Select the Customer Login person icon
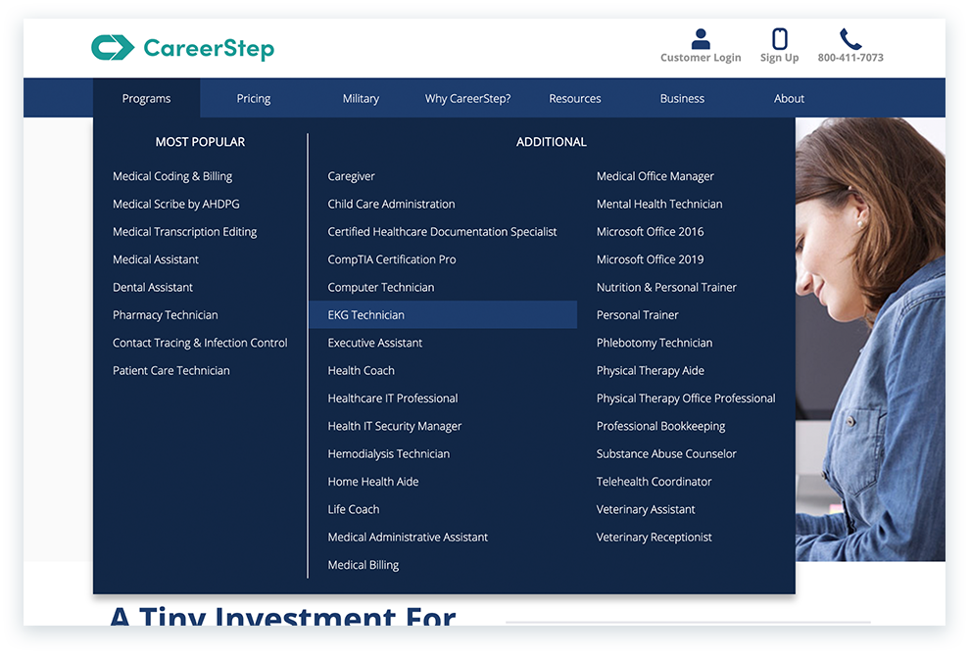 click(701, 35)
